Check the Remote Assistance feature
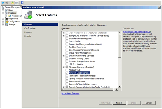Image resolution: width=162 pixels, height=109 pixels. pos(67,81)
